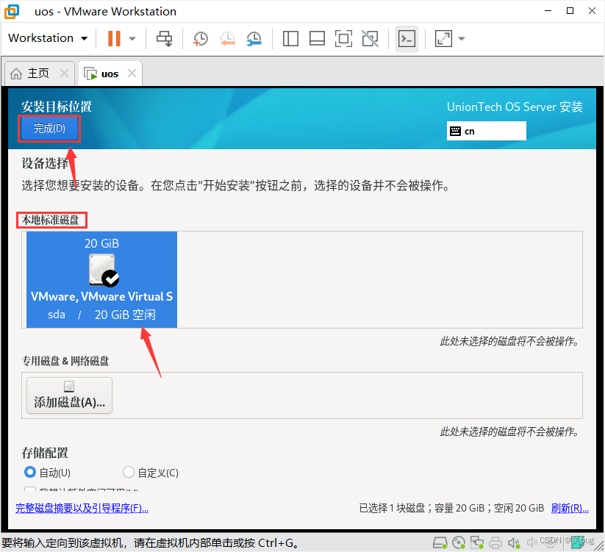This screenshot has width=605, height=552.
Task: Select the 自定义(C) storage configuration radio
Action: click(x=129, y=472)
